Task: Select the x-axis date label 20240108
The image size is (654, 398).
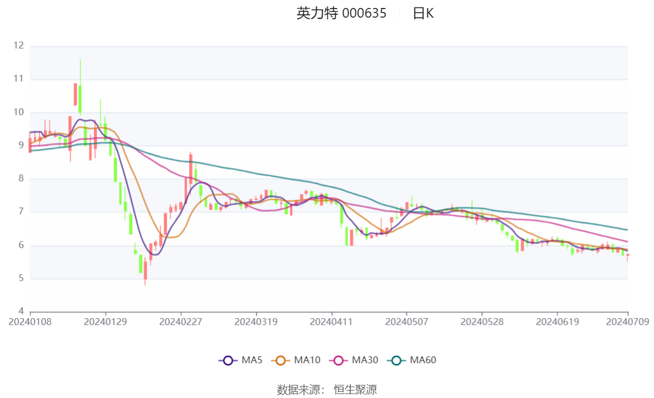Action: 30,322
